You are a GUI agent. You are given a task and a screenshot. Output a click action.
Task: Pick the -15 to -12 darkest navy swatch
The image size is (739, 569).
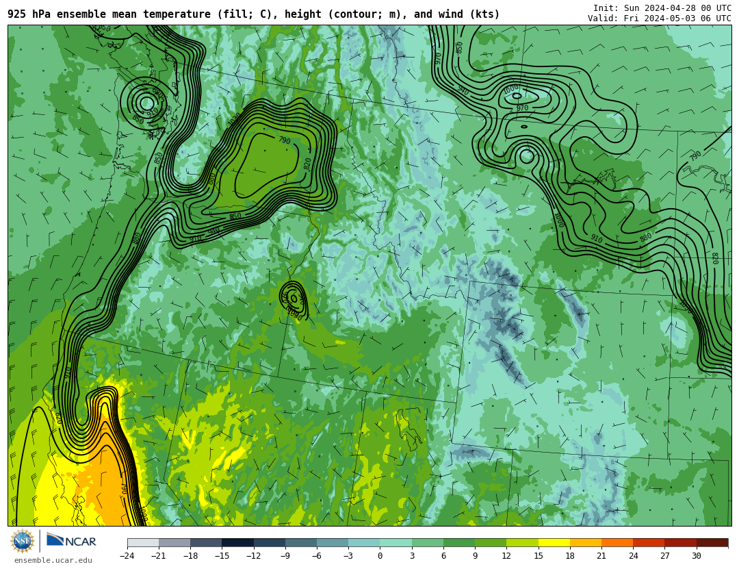pyautogui.click(x=237, y=542)
